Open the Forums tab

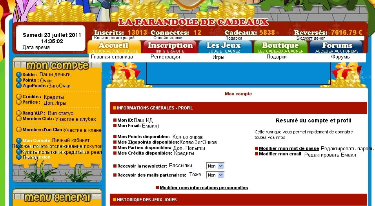tap(336, 47)
